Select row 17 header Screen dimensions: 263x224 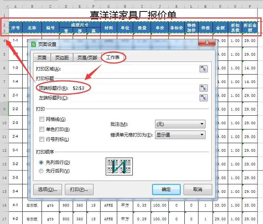pyautogui.click(x=4, y=219)
